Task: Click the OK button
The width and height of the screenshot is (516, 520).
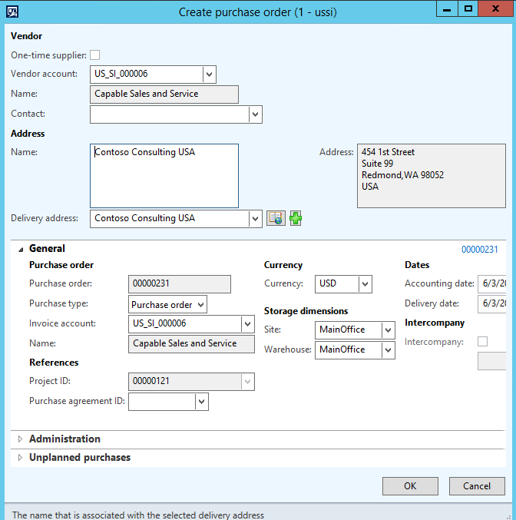Action: (410, 485)
